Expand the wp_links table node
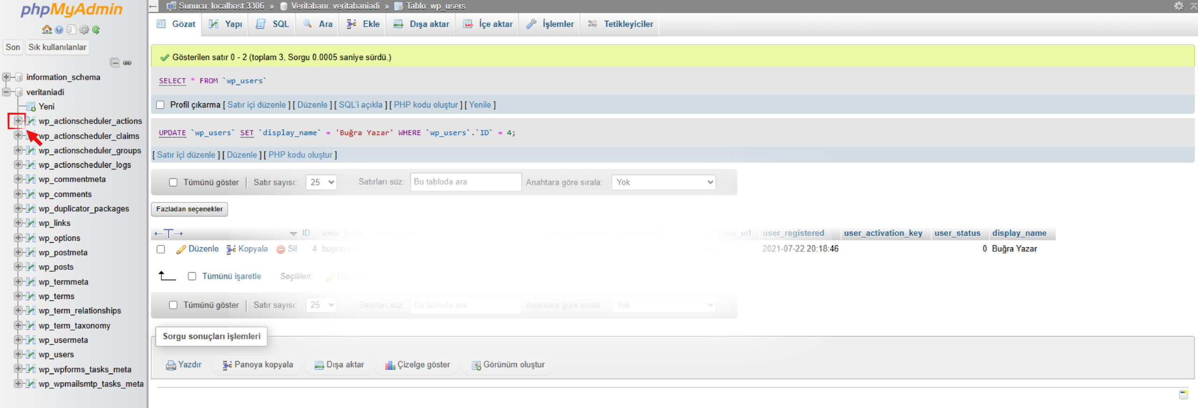The height and width of the screenshot is (408, 1198). coord(18,223)
